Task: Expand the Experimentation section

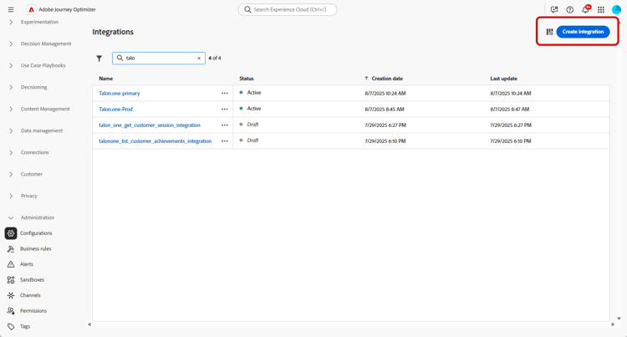Action: (11, 22)
